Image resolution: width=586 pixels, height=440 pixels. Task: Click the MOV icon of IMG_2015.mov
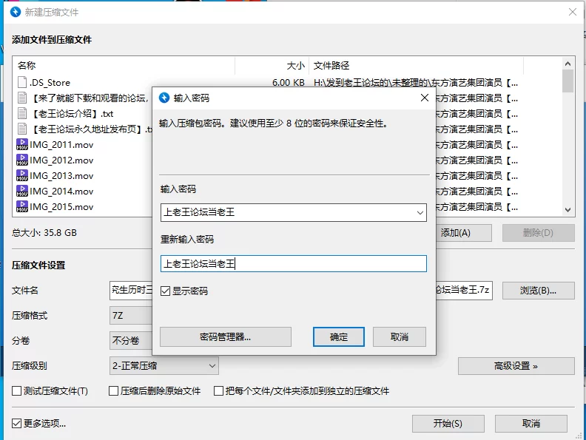pyautogui.click(x=22, y=206)
